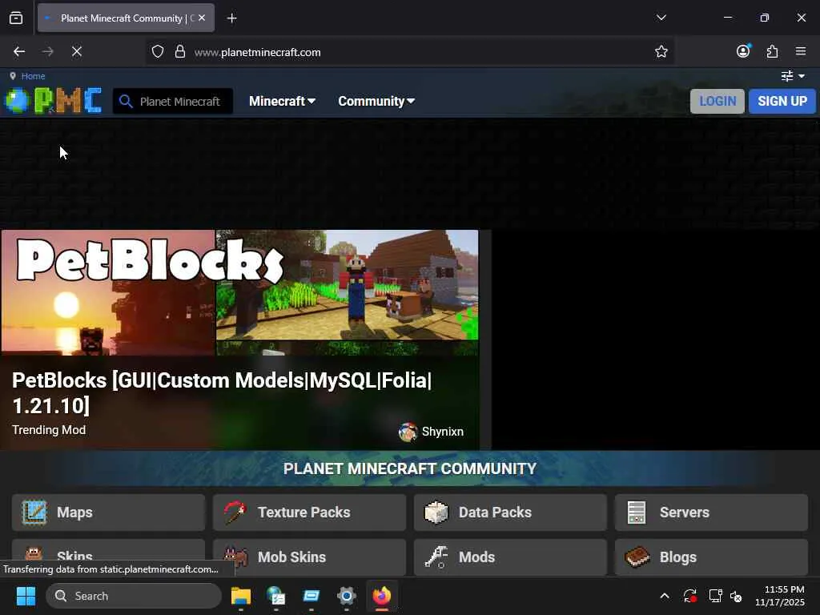The width and height of the screenshot is (820, 615).
Task: Click the taskbar clock and date
Action: tap(780, 596)
